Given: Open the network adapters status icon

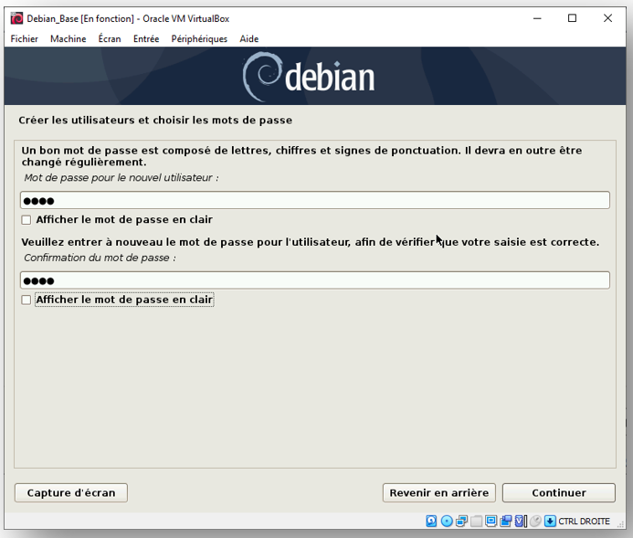Looking at the screenshot, I should point(461,521).
